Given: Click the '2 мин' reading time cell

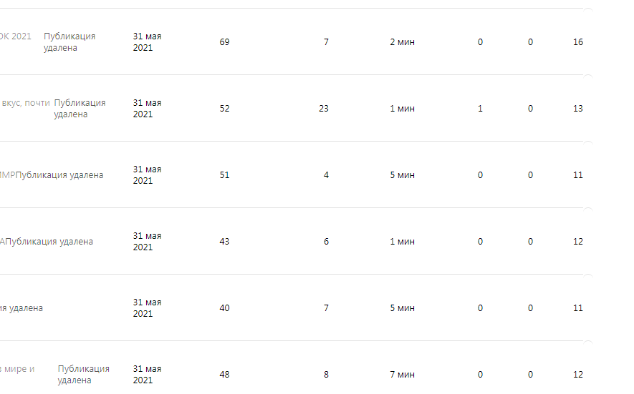Looking at the screenshot, I should tap(403, 42).
